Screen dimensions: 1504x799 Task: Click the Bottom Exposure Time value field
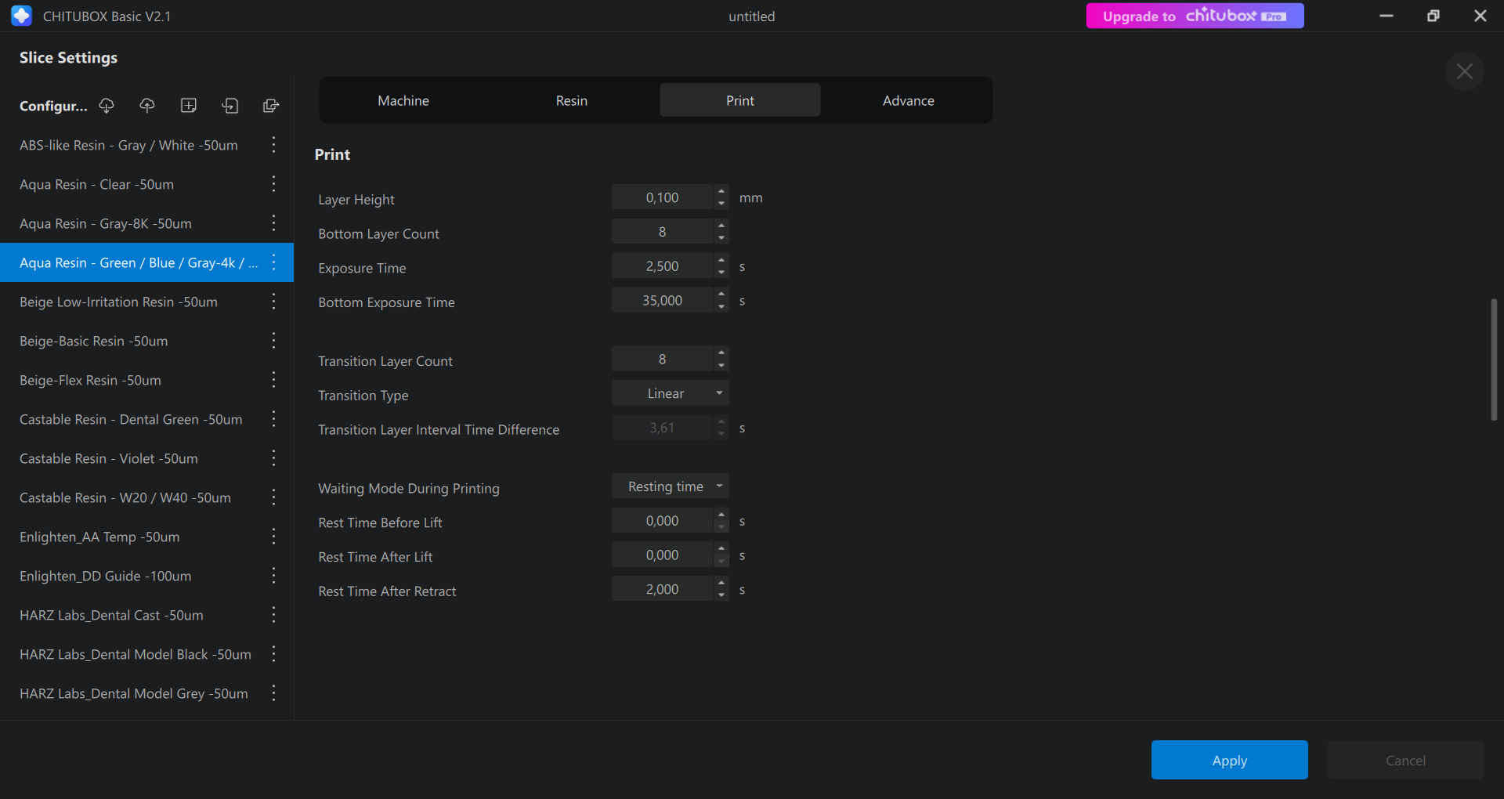click(x=663, y=300)
